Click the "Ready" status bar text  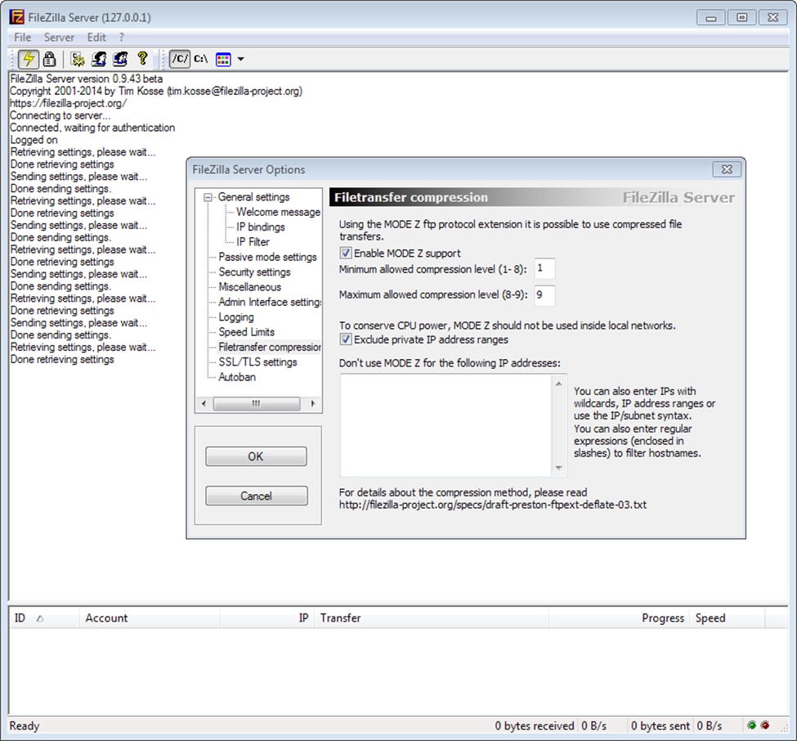coord(25,725)
